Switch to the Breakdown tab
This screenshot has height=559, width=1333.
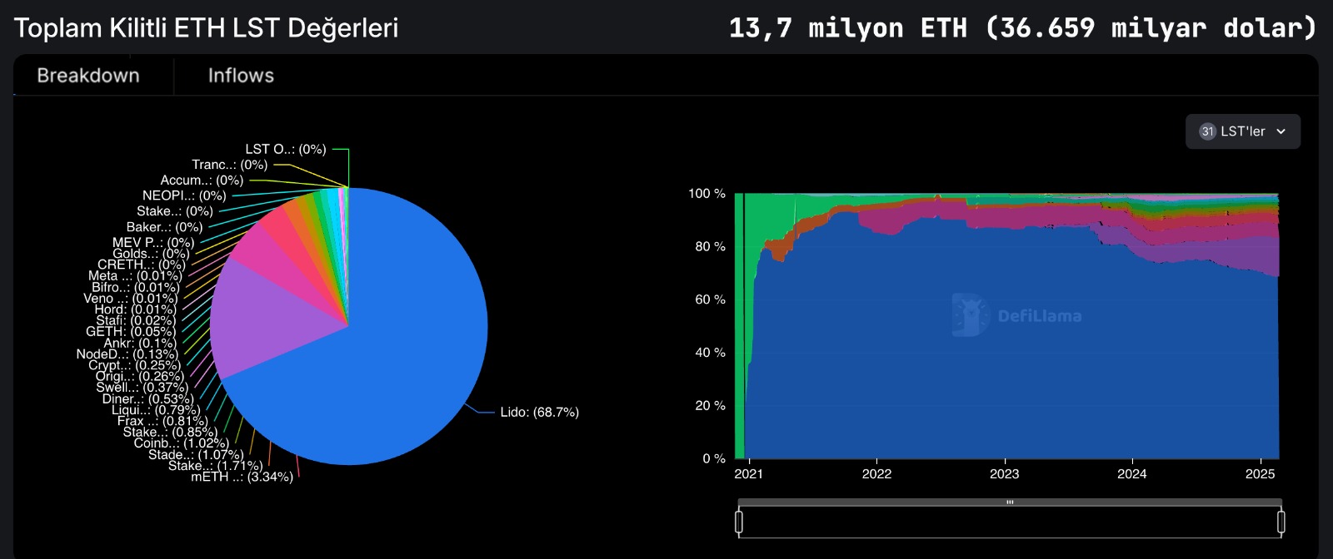[x=88, y=76]
